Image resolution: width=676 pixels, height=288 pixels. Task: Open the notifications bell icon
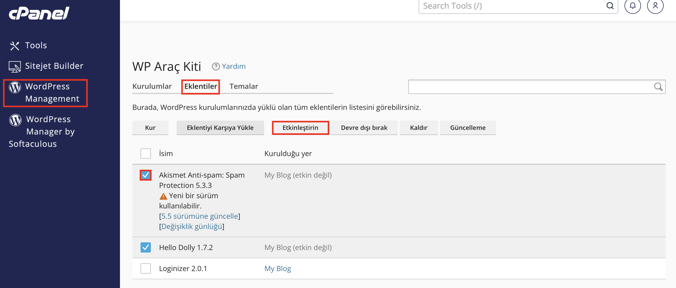coord(632,5)
